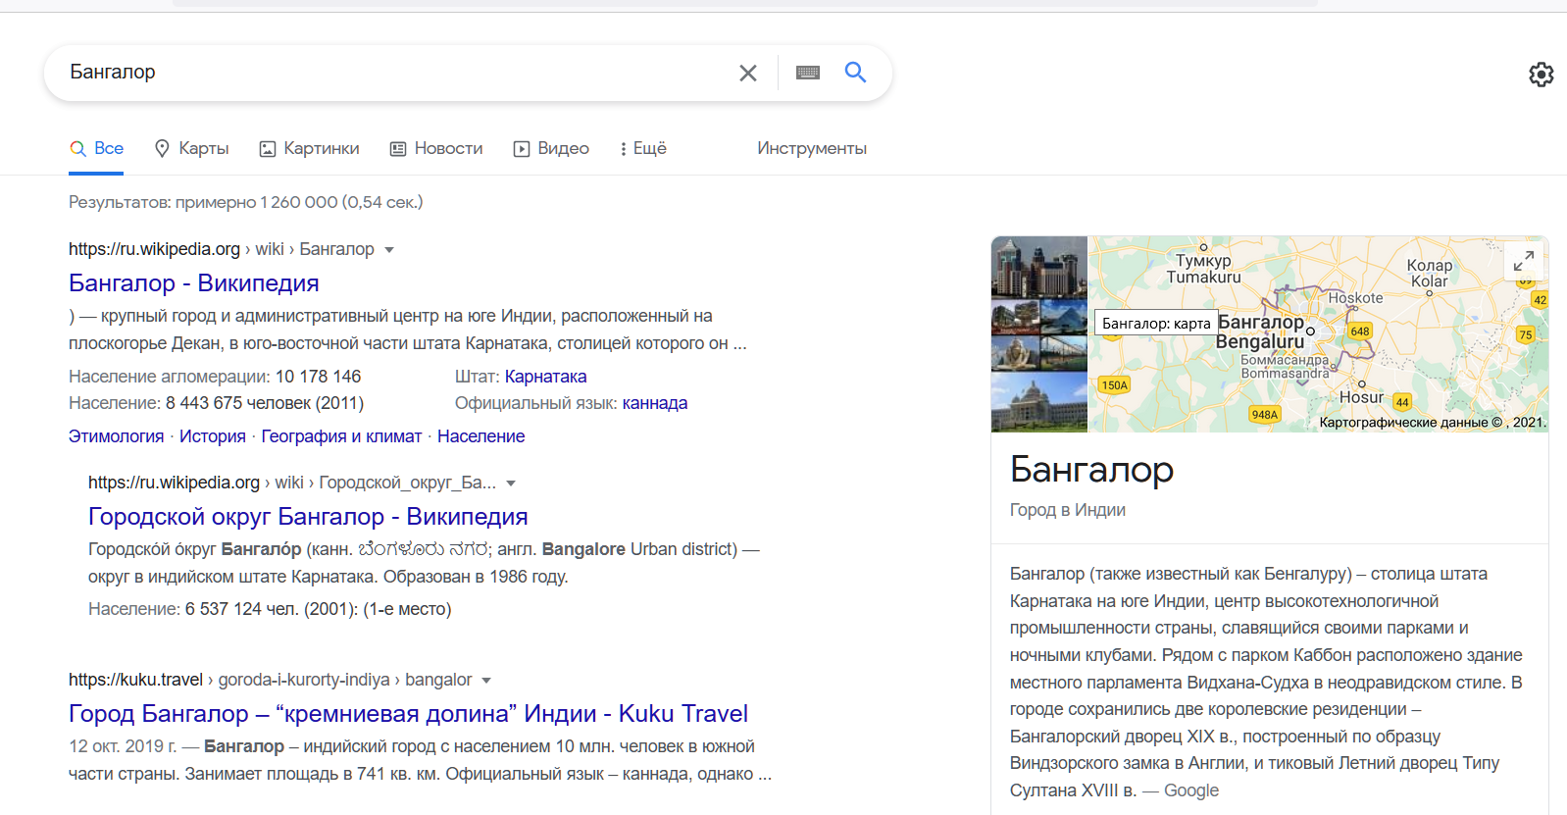Open the Этимология section link

pyautogui.click(x=116, y=436)
